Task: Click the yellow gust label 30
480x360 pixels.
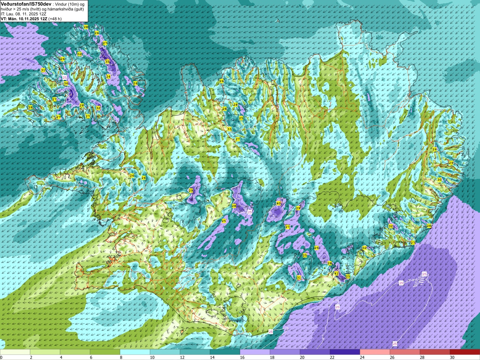Action: coord(439,180)
